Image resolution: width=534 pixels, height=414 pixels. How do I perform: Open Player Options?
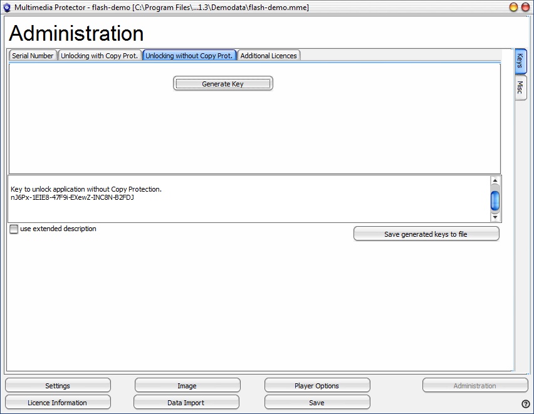(317, 386)
